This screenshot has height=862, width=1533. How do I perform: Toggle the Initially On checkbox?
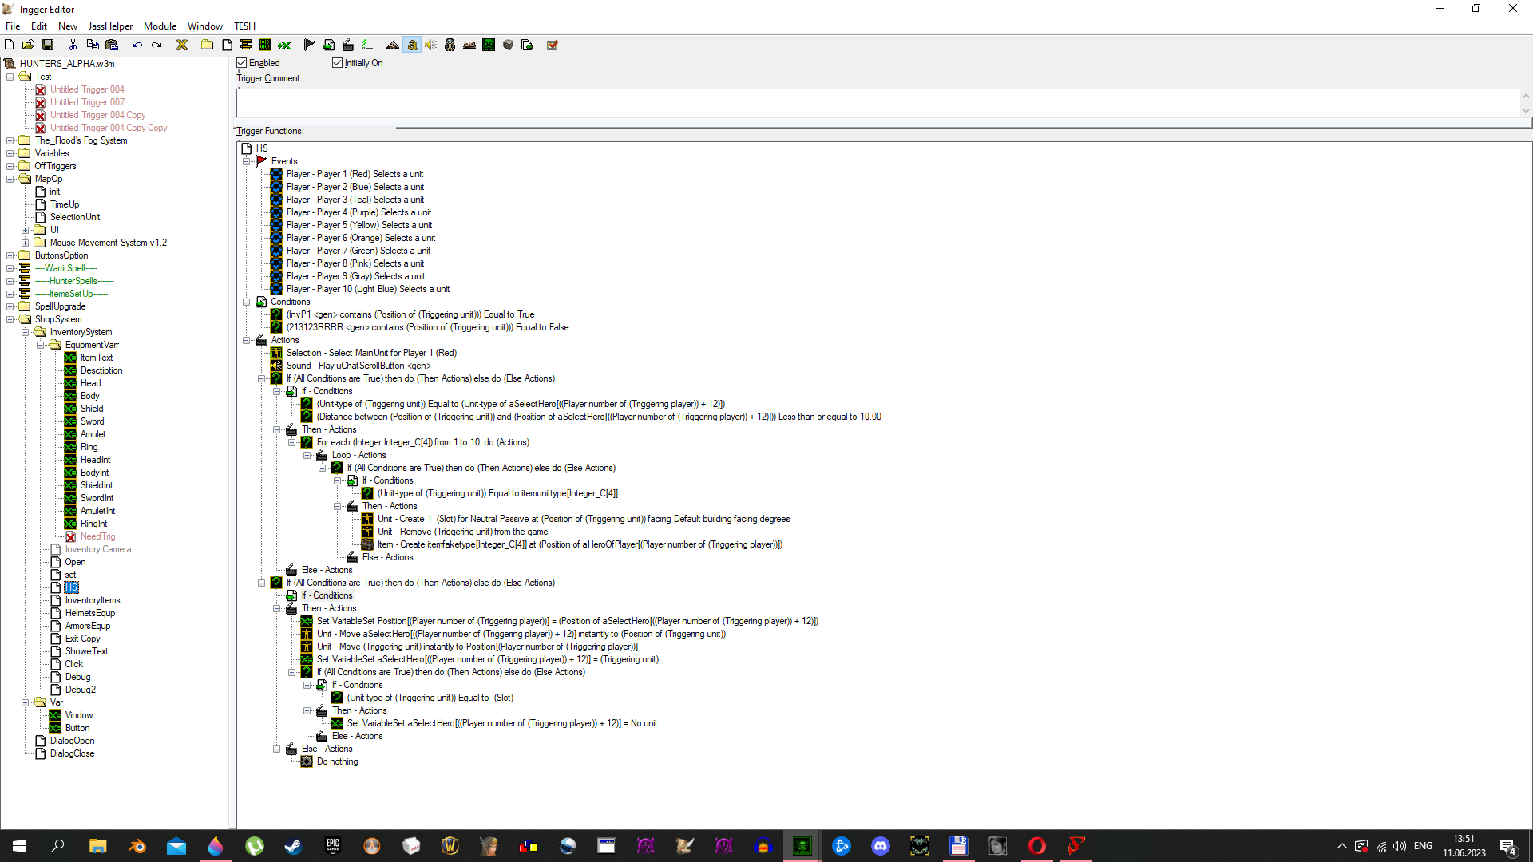(338, 63)
